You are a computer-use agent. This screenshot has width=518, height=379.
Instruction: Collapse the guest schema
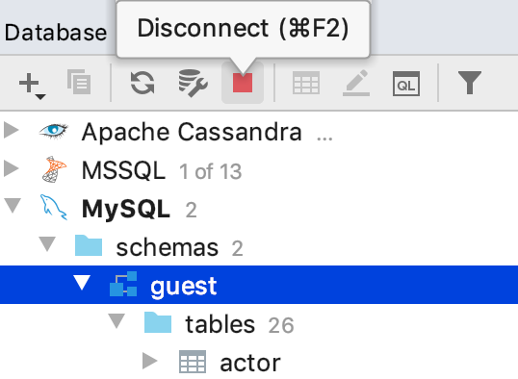coord(82,283)
